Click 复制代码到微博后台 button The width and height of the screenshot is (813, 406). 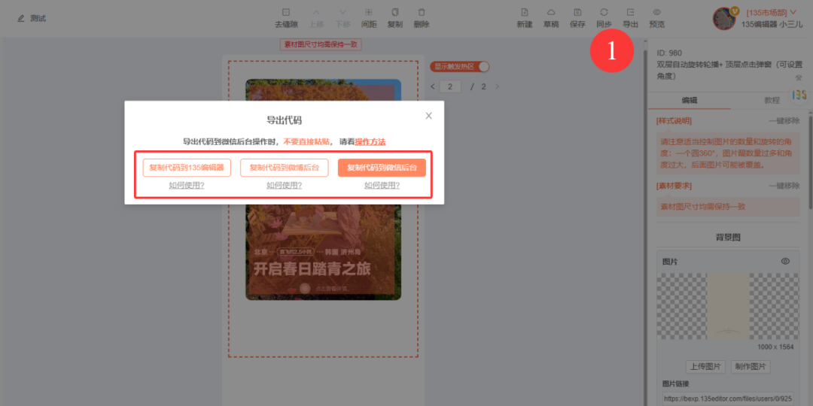click(284, 168)
